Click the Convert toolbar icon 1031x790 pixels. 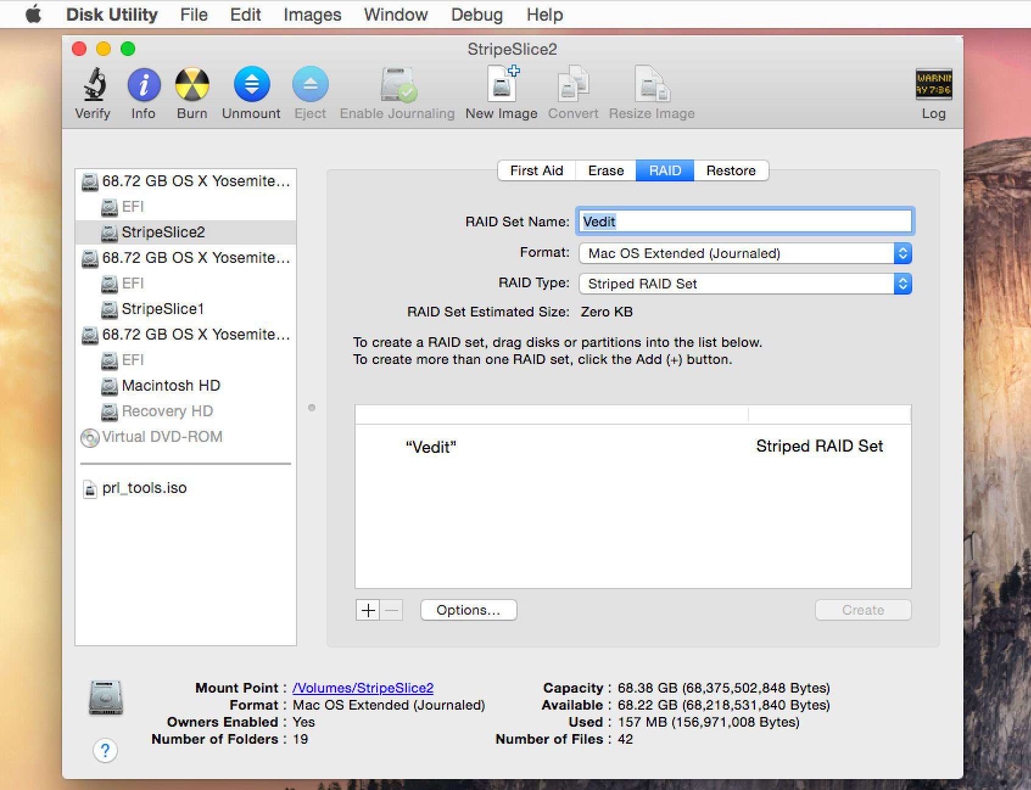(573, 83)
